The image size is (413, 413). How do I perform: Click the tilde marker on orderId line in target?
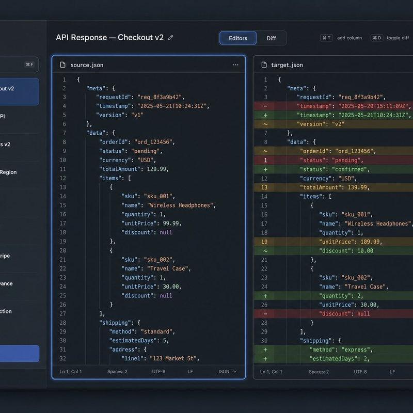(265, 151)
